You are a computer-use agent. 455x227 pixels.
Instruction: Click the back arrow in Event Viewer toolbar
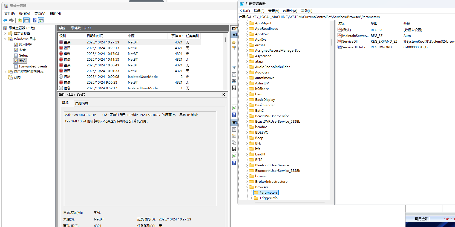click(x=5, y=20)
